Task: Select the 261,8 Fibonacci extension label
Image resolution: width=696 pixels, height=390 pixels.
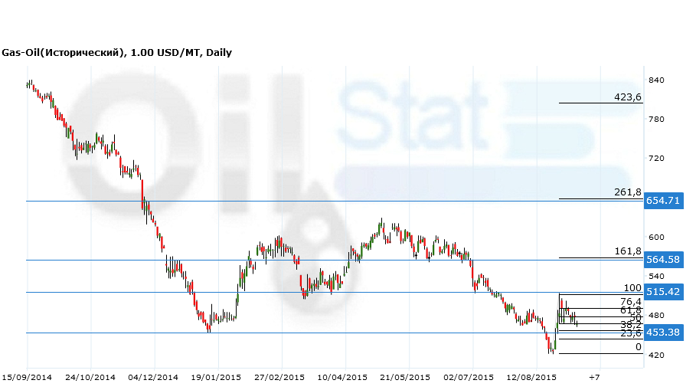Action: (x=627, y=192)
